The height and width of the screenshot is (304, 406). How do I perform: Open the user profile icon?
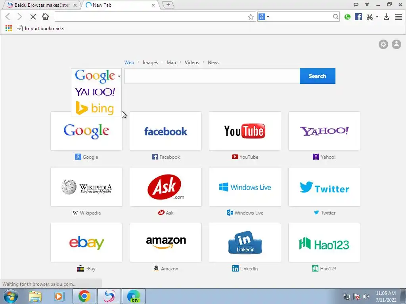[396, 44]
